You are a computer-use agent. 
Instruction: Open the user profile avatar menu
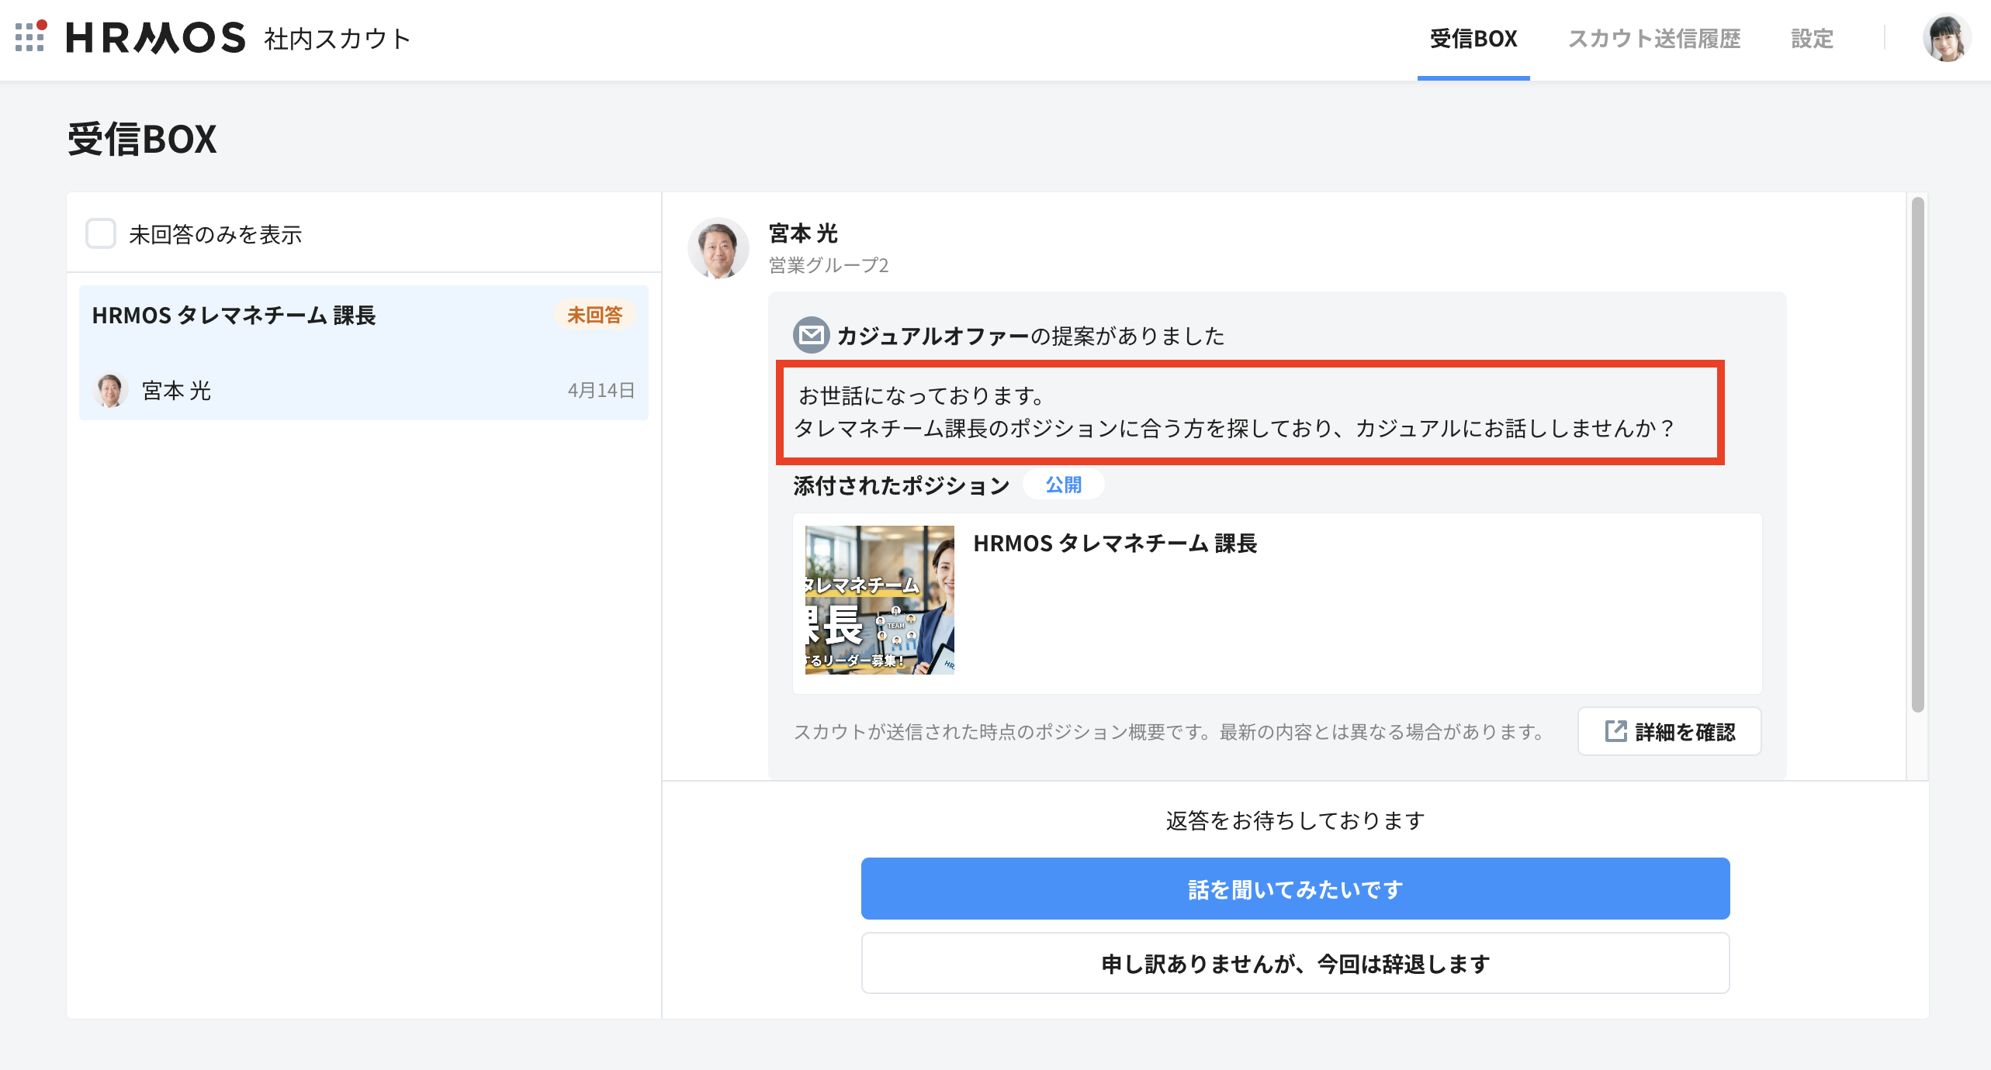pyautogui.click(x=1946, y=38)
